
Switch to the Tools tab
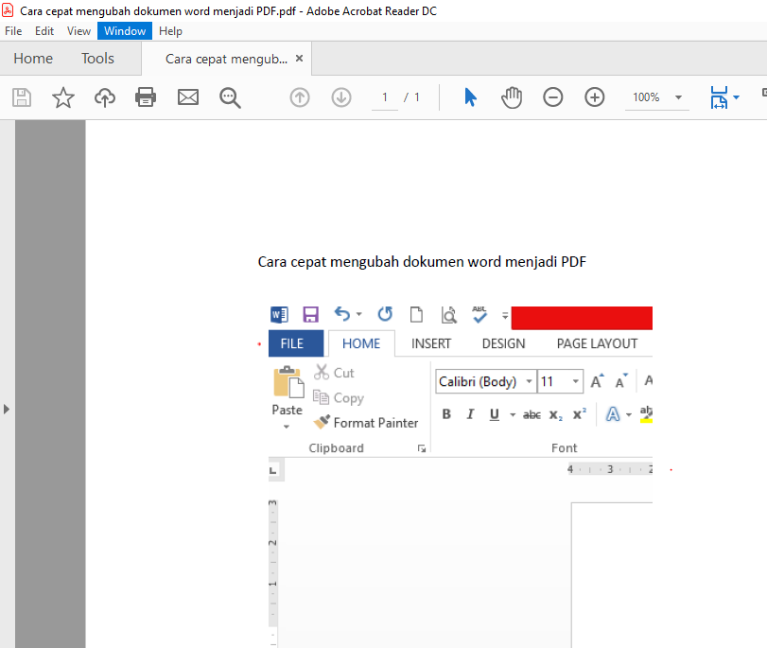point(97,59)
